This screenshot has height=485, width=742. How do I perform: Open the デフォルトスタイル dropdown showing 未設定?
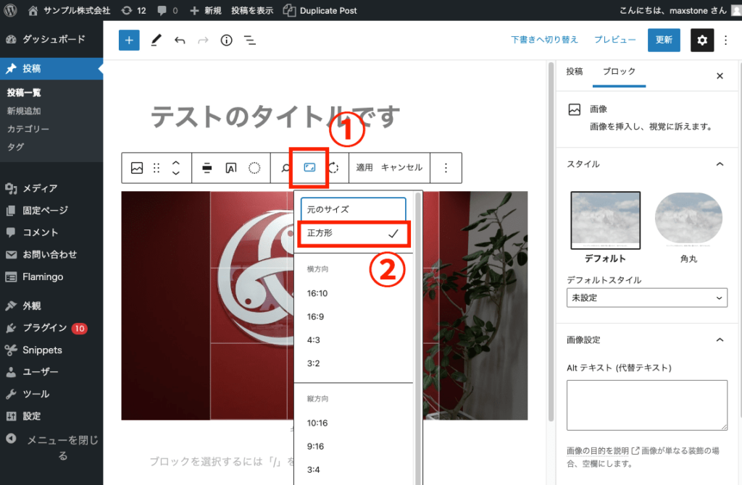646,298
